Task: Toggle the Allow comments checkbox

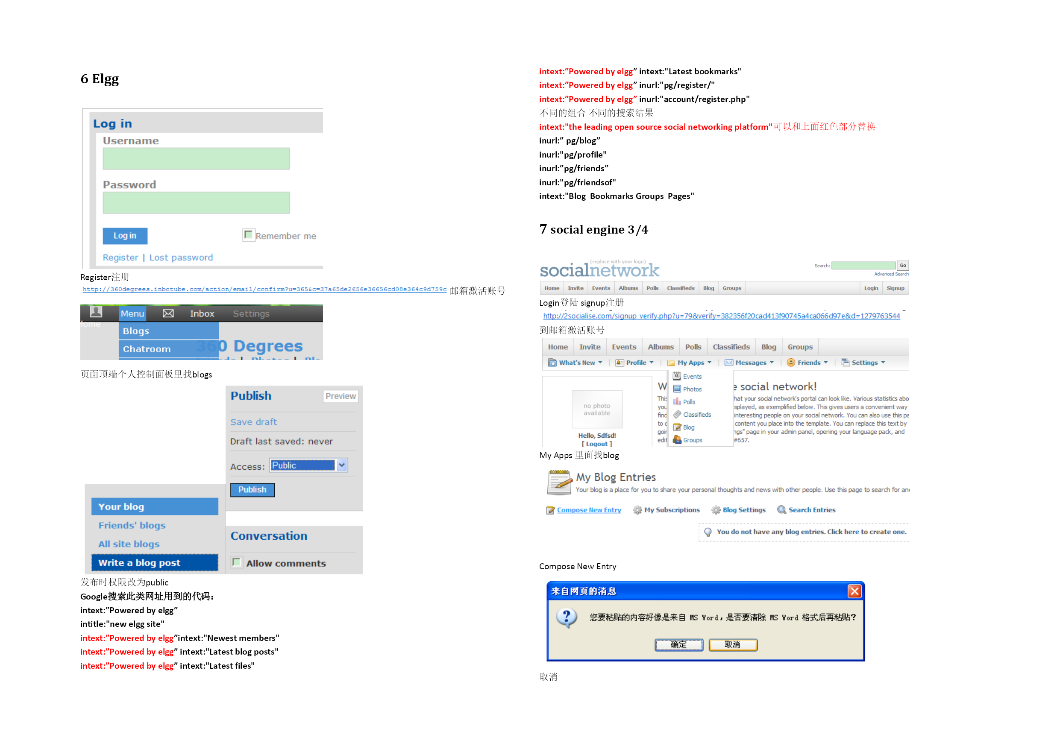Action: coord(236,562)
